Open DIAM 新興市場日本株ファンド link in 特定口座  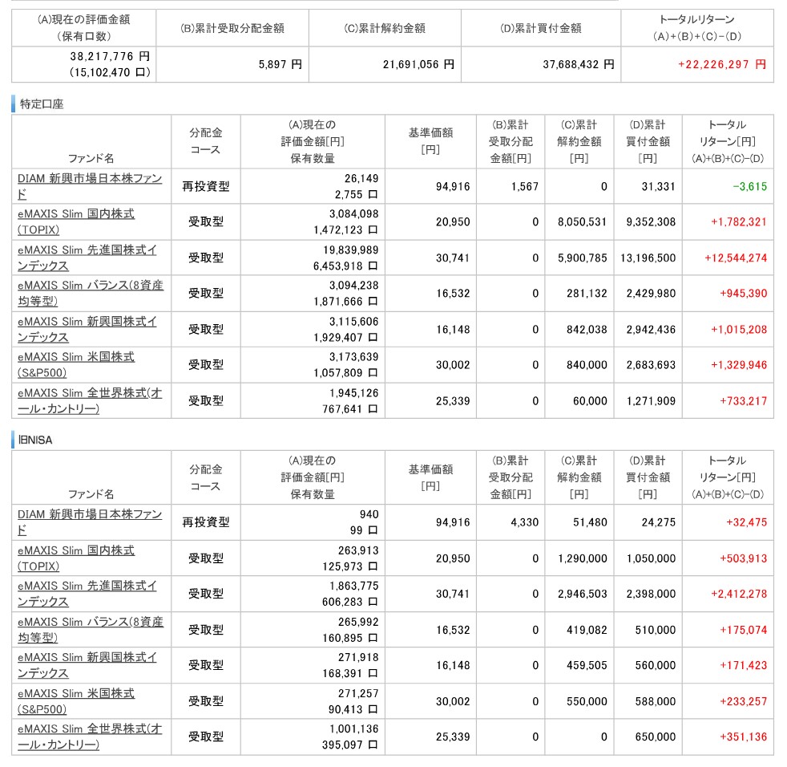click(90, 186)
